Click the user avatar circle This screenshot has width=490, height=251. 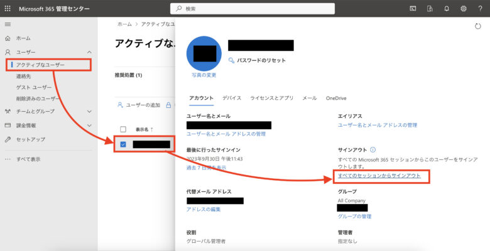(x=204, y=53)
